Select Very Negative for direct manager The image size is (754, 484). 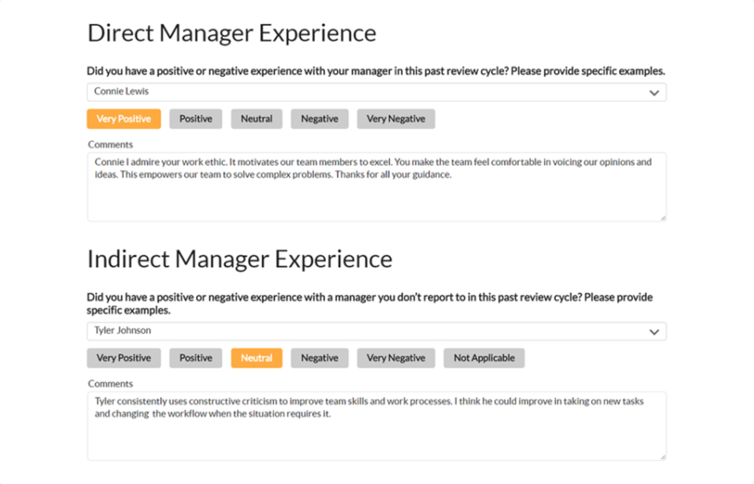pos(395,119)
